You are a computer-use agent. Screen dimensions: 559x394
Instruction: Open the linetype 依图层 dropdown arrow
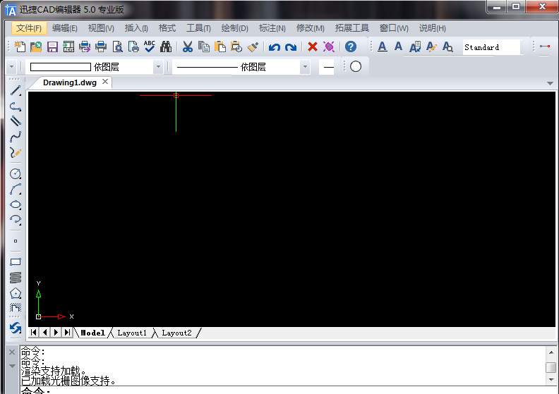[x=305, y=67]
